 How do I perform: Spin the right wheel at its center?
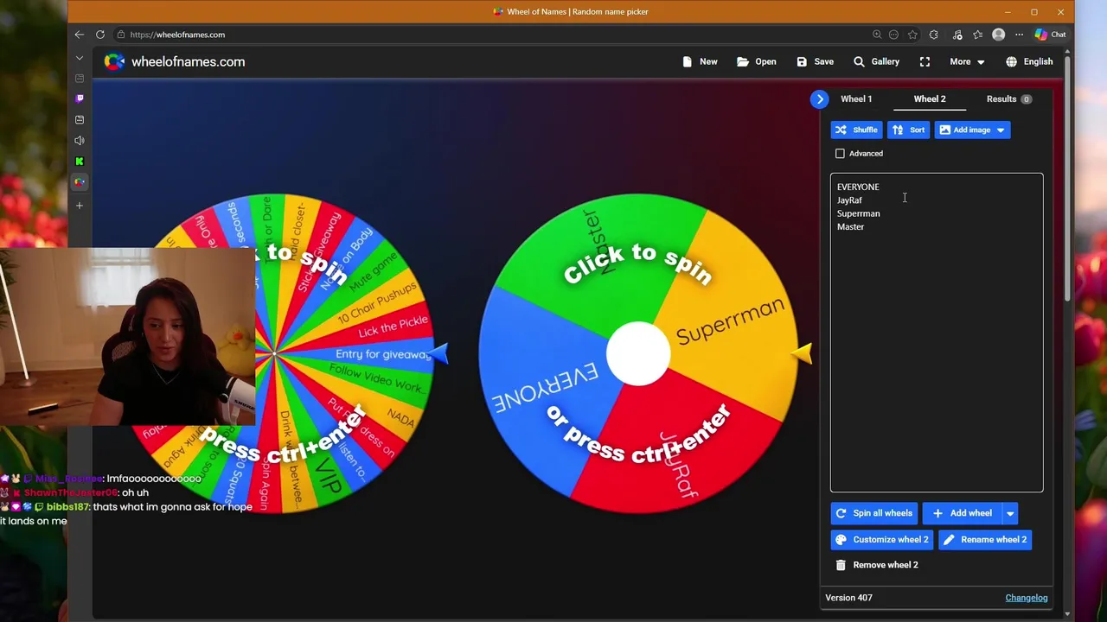pyautogui.click(x=638, y=353)
